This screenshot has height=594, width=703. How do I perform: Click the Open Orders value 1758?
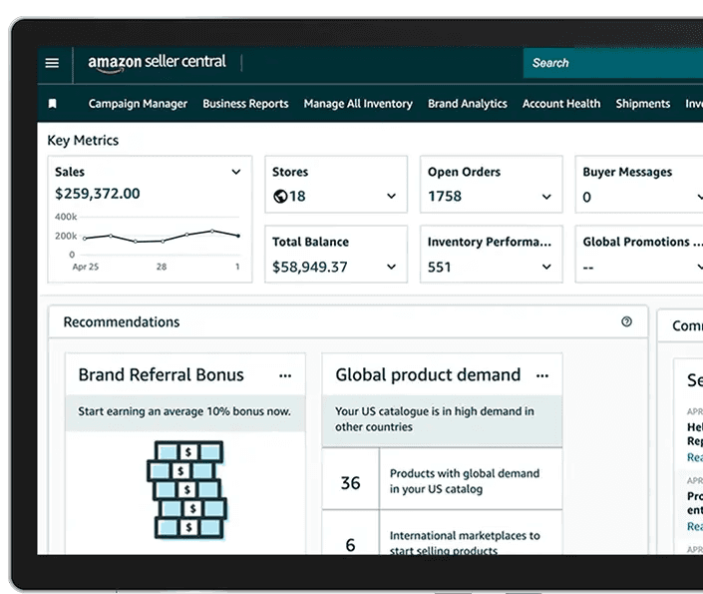coord(445,197)
